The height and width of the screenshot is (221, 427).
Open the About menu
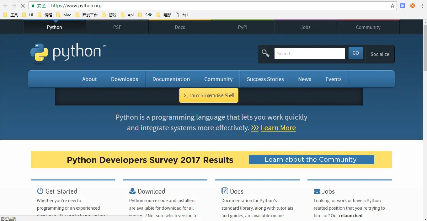click(x=89, y=79)
